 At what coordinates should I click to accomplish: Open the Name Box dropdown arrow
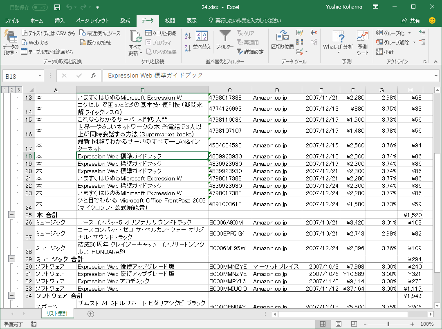click(x=40, y=76)
